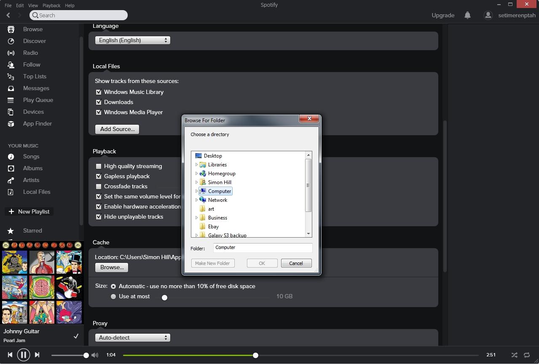This screenshot has width=539, height=364.
Task: Click the song progress slider handle
Action: (x=255, y=355)
